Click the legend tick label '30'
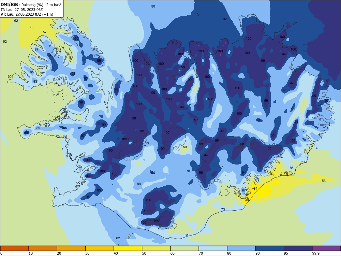 click(x=87, y=253)
